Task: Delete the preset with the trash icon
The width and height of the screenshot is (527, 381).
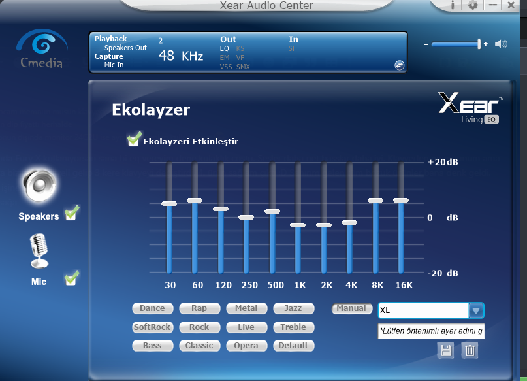Action: 470,350
